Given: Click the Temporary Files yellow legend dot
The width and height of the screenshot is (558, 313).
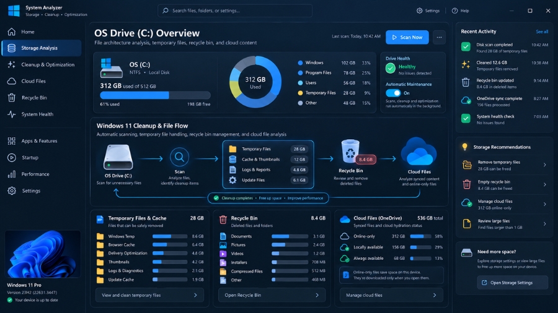Looking at the screenshot, I should point(300,93).
